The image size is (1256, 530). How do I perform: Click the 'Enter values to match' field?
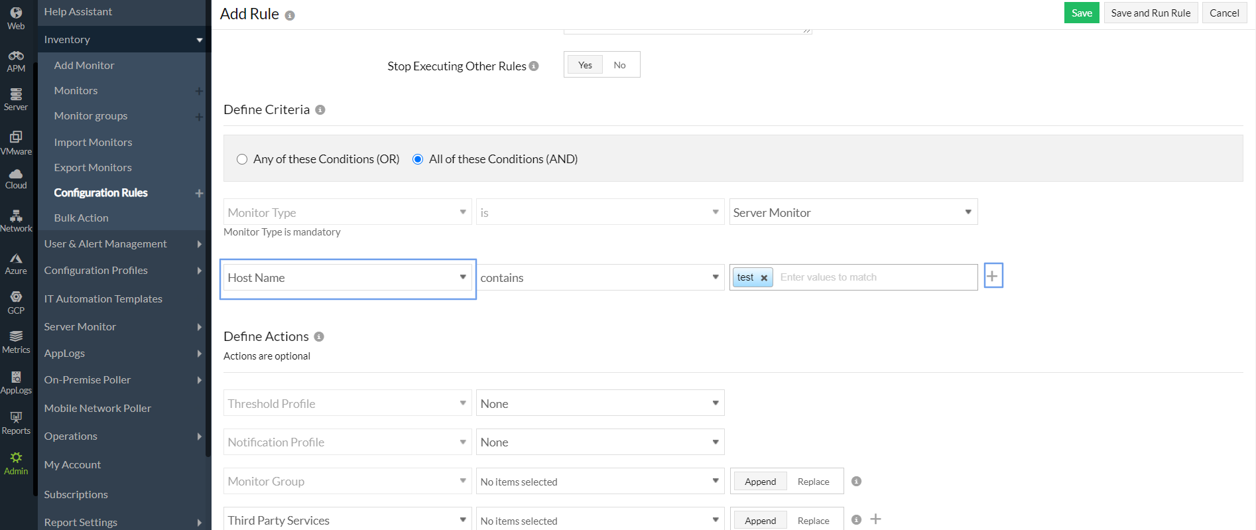pyautogui.click(x=874, y=277)
